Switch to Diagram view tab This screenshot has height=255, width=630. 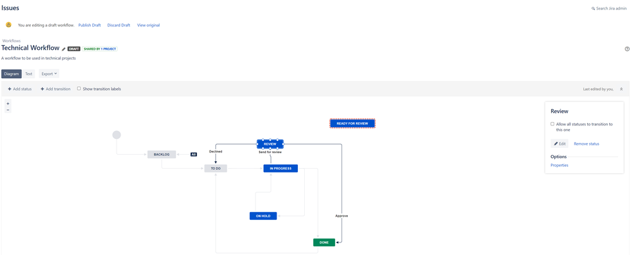11,74
